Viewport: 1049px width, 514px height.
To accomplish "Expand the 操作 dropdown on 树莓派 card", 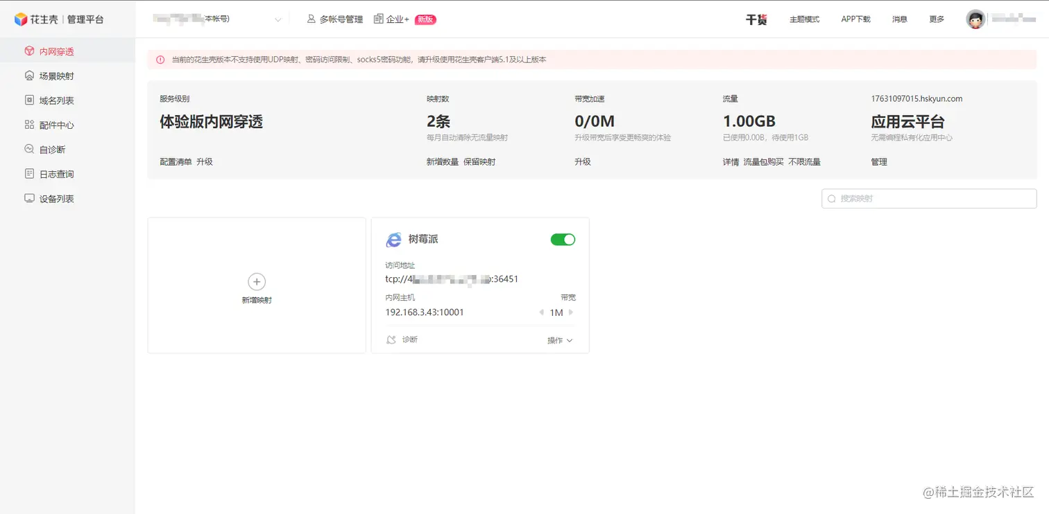I will click(560, 340).
